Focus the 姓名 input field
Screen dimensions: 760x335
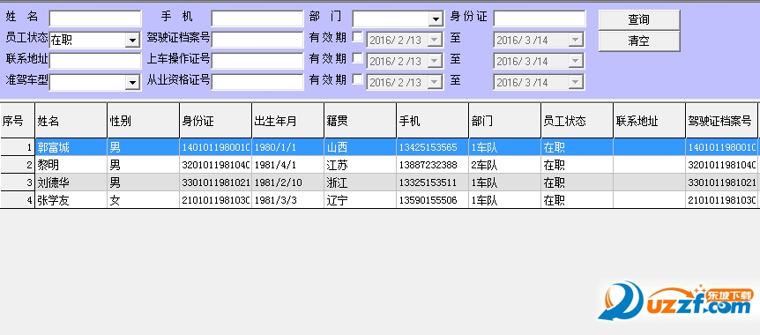pos(95,19)
